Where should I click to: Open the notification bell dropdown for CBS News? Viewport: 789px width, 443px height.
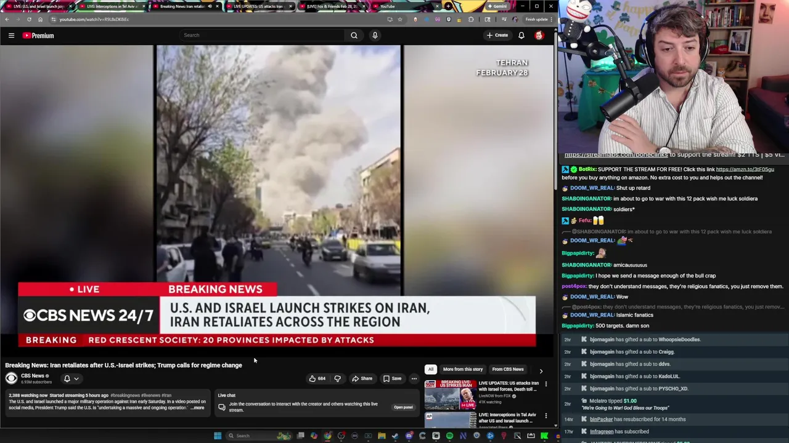71,378
